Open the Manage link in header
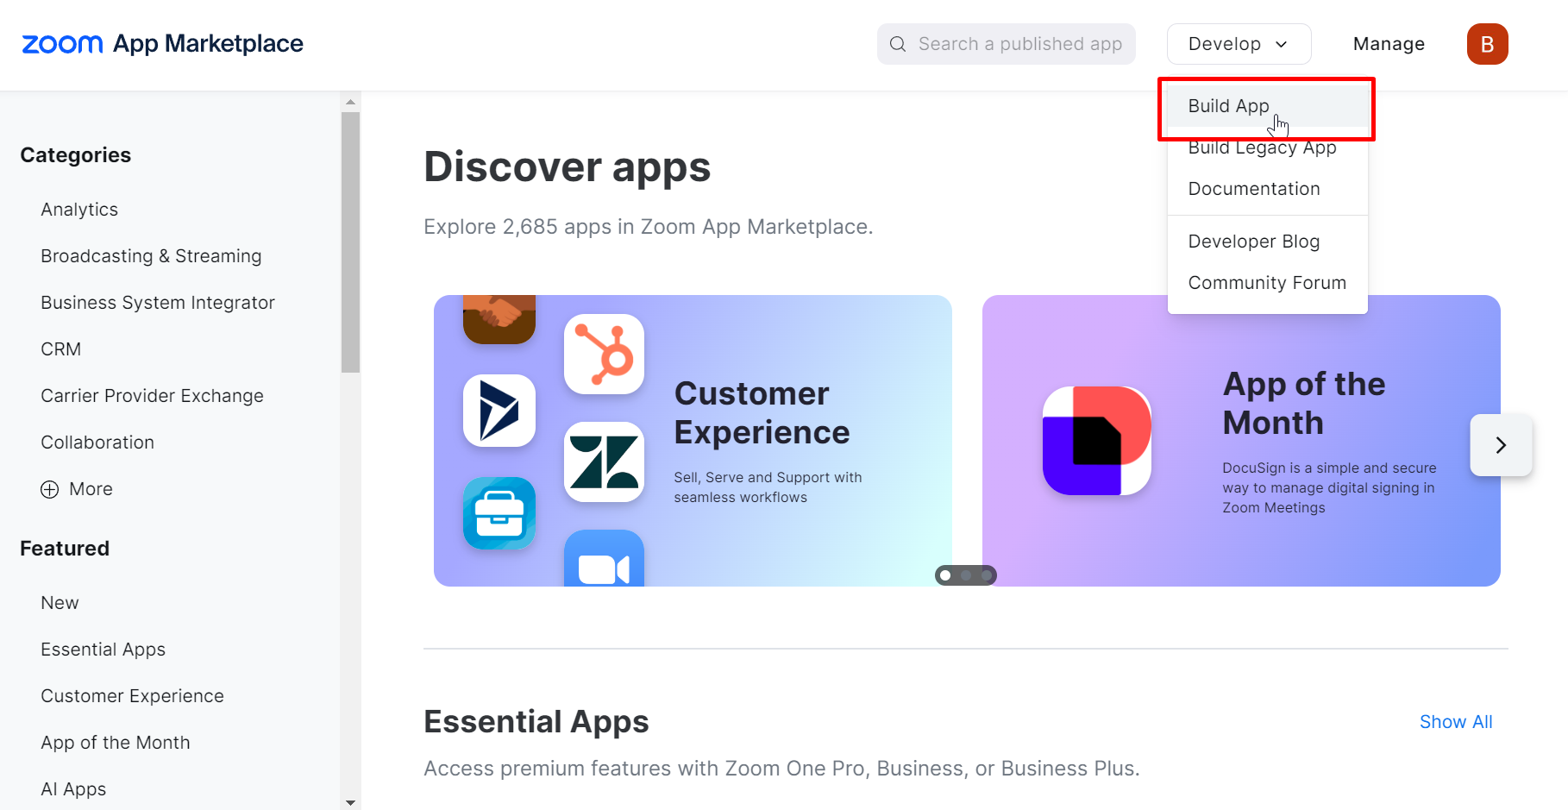The image size is (1568, 810). pos(1388,44)
